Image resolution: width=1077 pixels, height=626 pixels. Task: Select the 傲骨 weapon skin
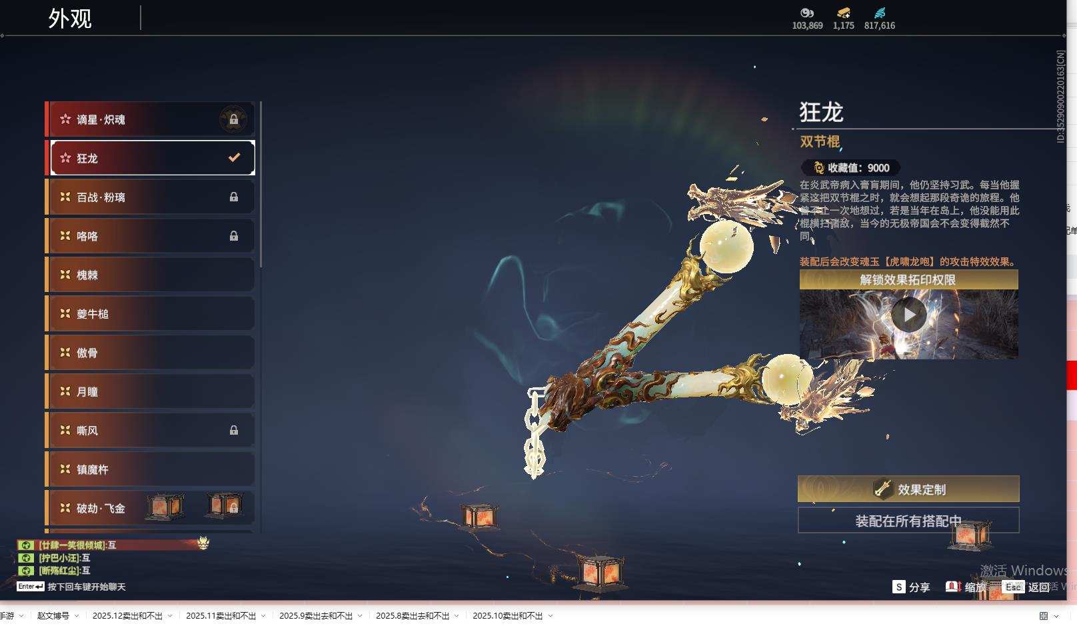pyautogui.click(x=150, y=353)
